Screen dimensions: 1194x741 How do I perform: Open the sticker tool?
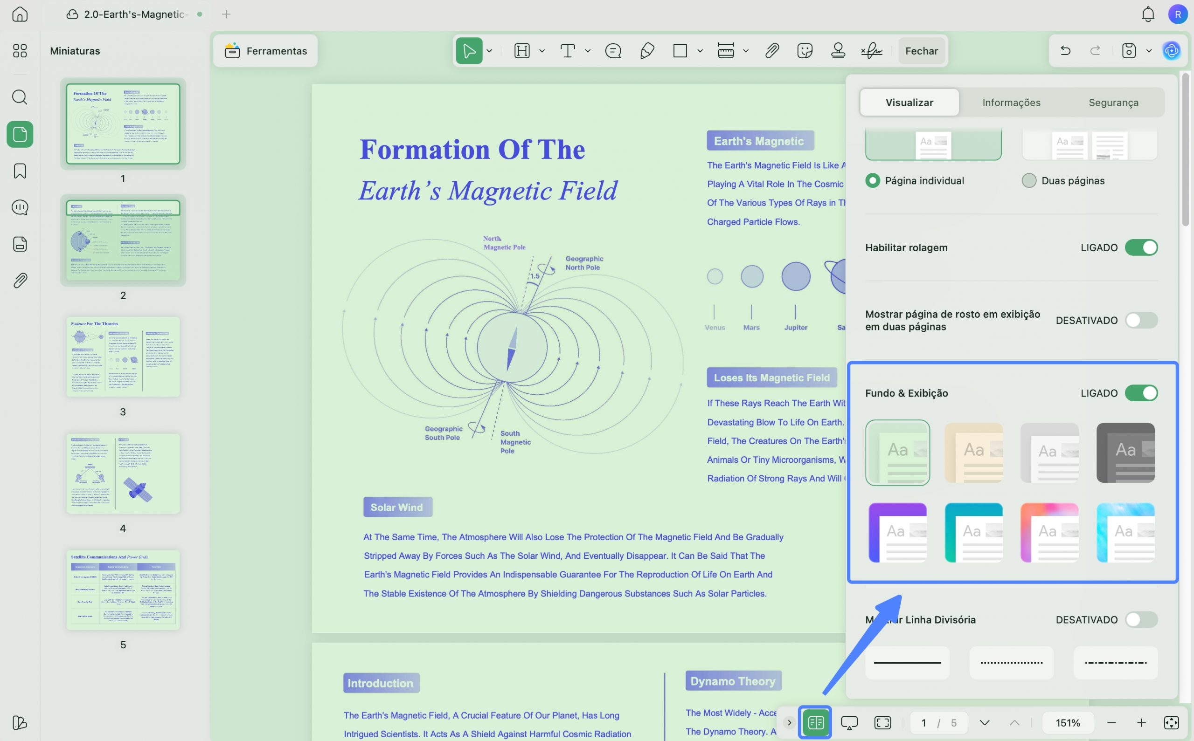(x=805, y=50)
